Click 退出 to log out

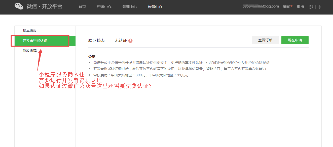(x=301, y=7)
